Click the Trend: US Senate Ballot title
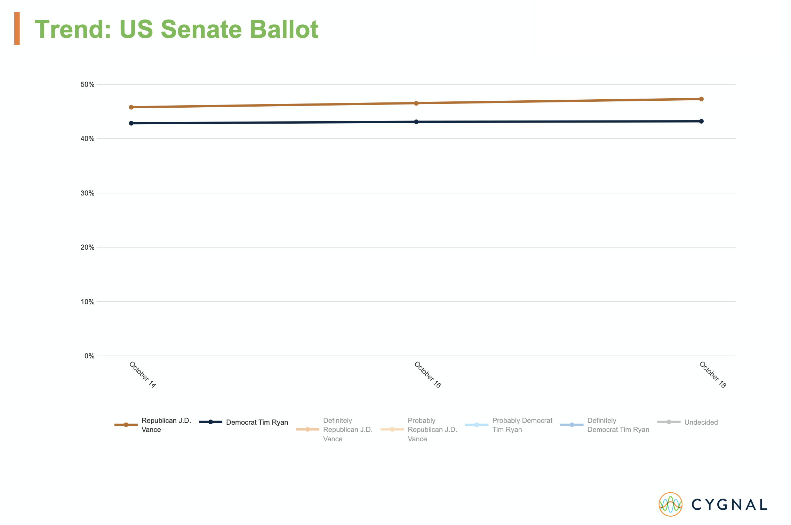The width and height of the screenshot is (791, 525). click(x=176, y=29)
